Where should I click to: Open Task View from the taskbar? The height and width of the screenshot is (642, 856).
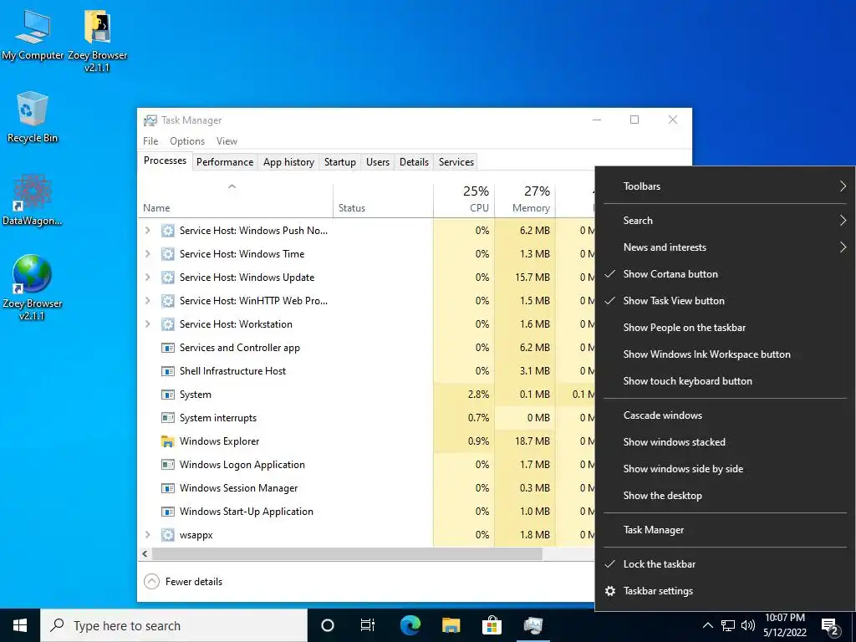pyautogui.click(x=368, y=625)
